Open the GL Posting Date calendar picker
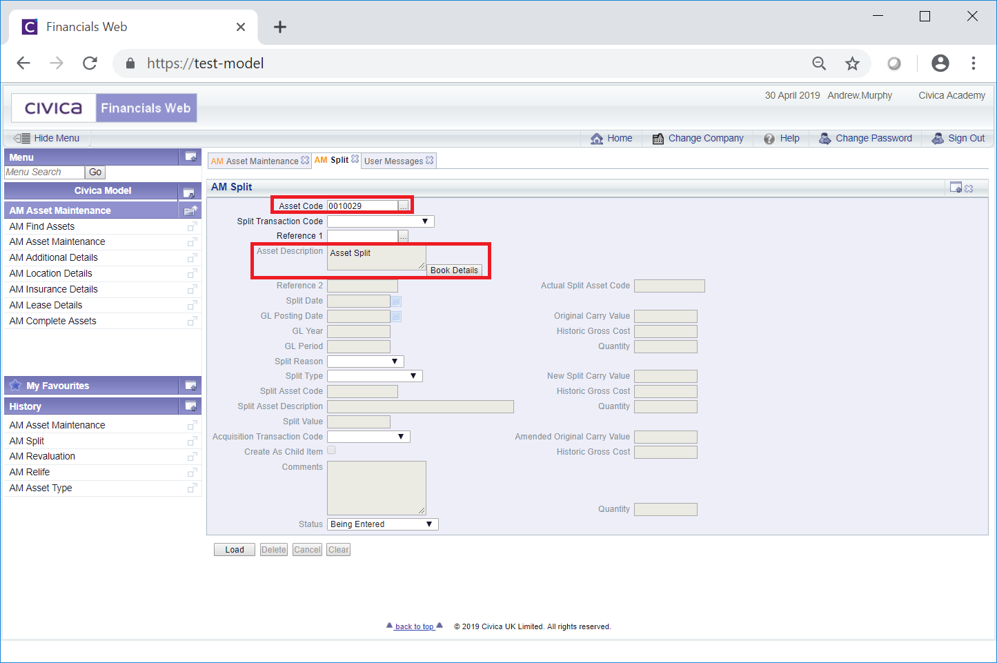The image size is (997, 663). point(396,316)
